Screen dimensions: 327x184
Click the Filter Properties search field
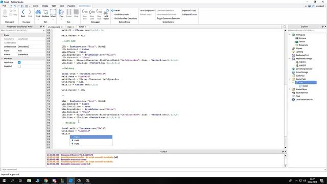[x=22, y=31]
